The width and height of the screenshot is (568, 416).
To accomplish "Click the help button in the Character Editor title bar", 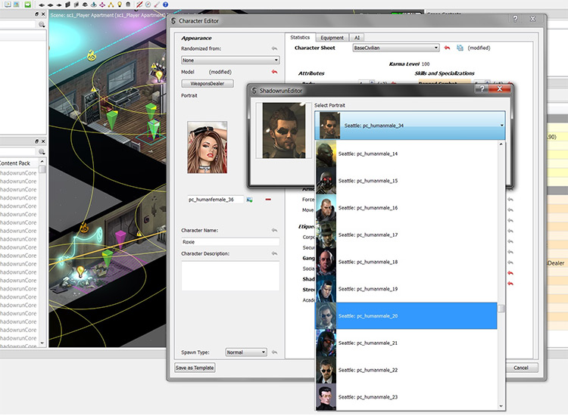I will [x=515, y=19].
